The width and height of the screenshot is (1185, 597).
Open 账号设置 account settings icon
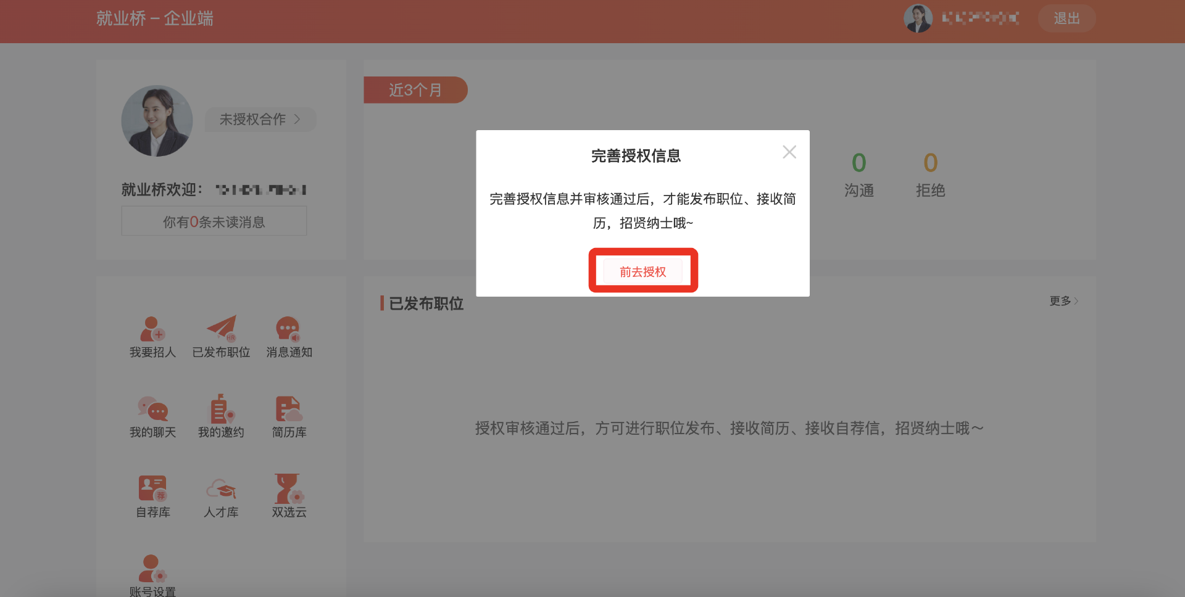152,569
